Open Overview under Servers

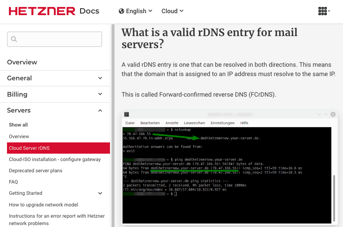(x=19, y=137)
